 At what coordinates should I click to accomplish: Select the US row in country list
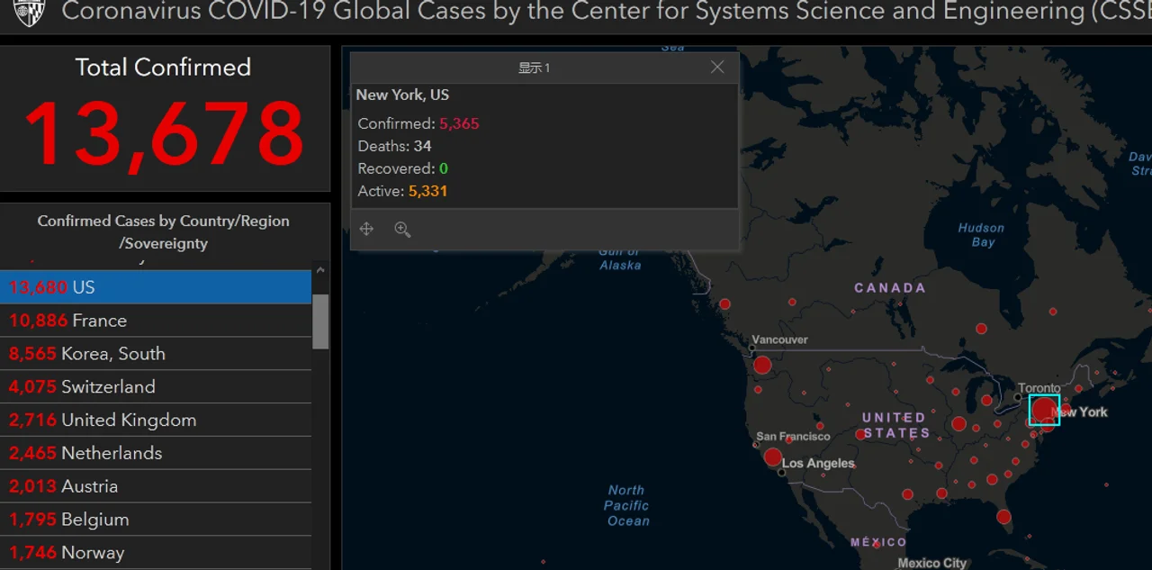point(156,287)
